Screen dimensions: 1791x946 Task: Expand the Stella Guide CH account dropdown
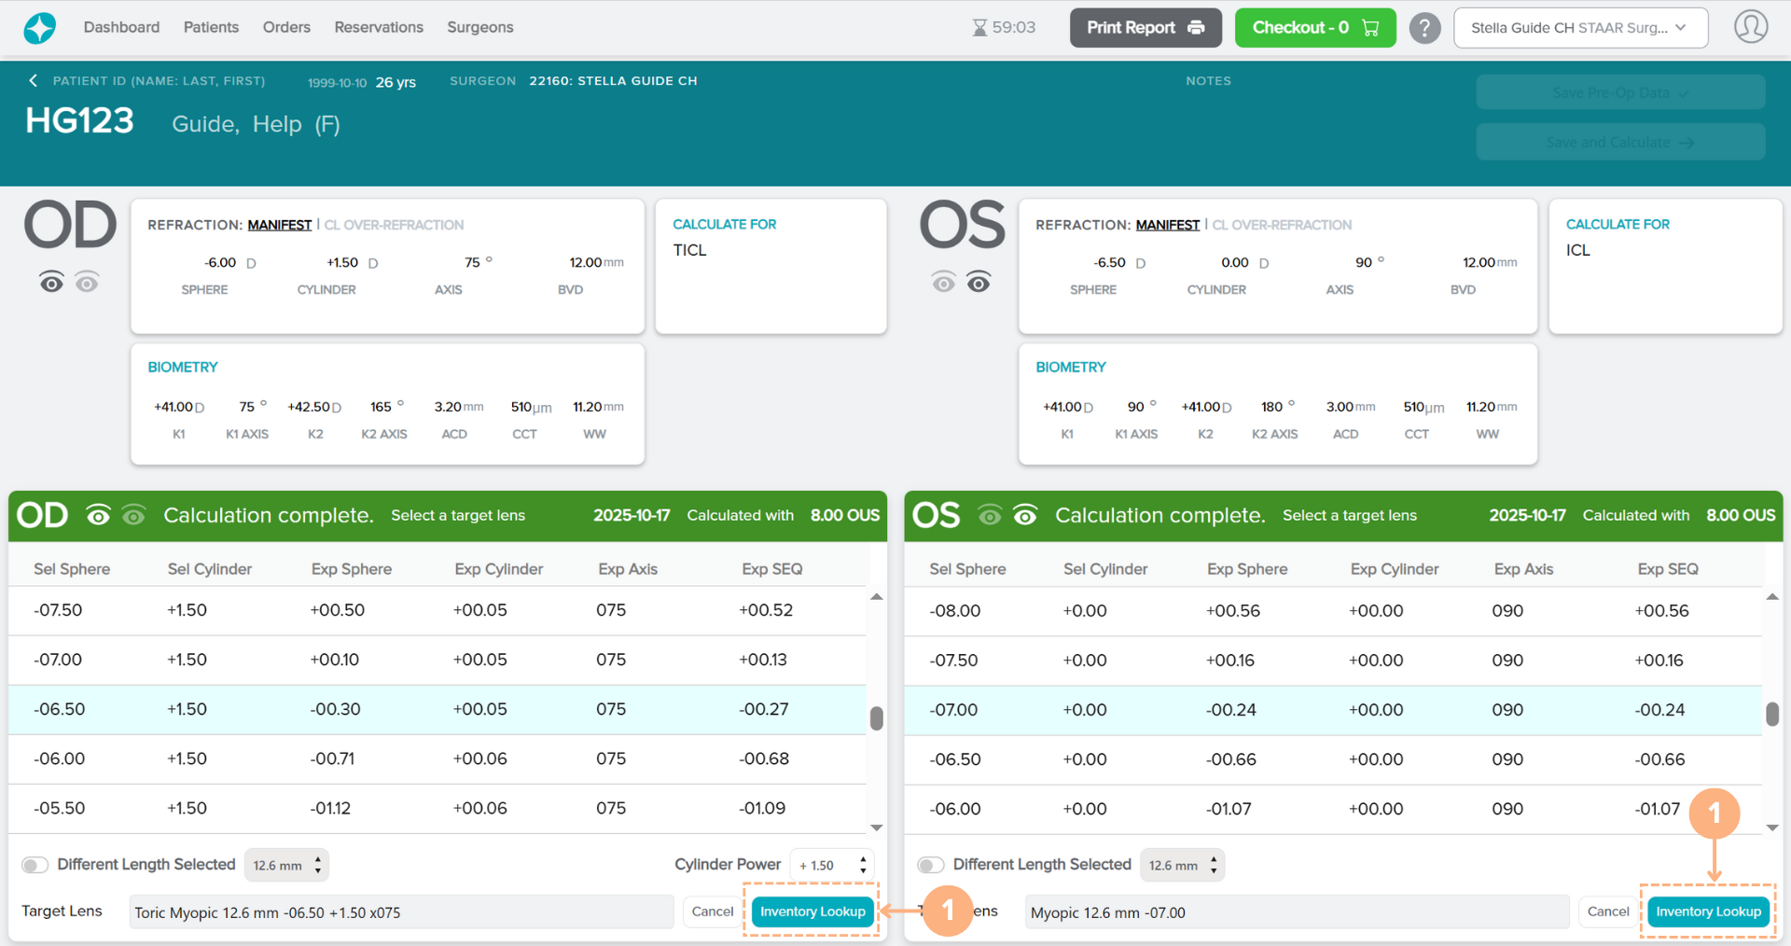coord(1580,28)
